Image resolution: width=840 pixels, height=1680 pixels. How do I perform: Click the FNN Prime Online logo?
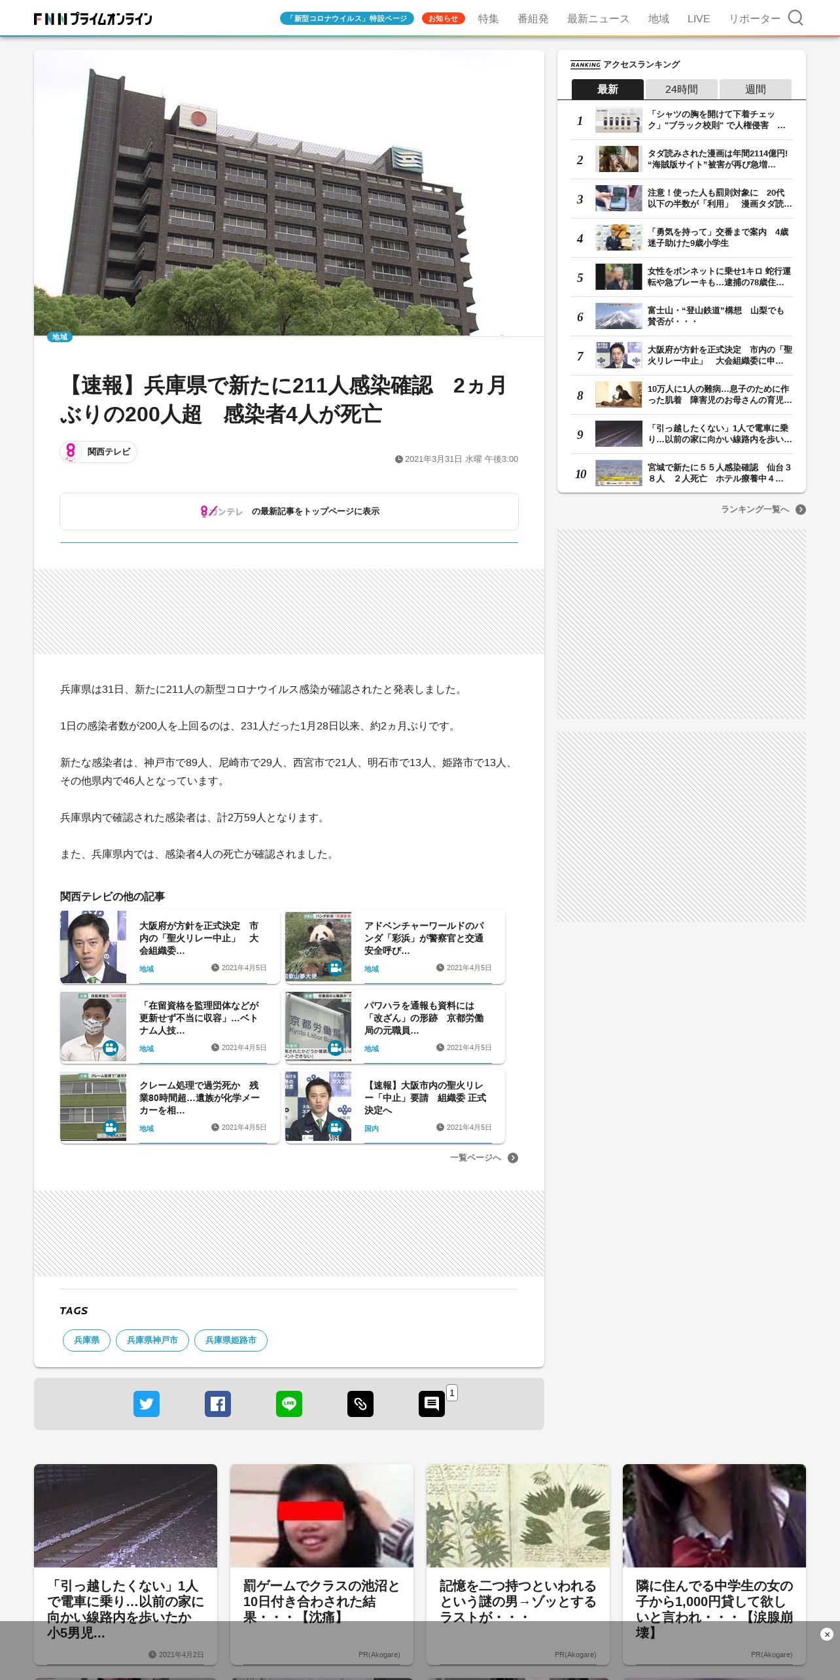point(93,19)
